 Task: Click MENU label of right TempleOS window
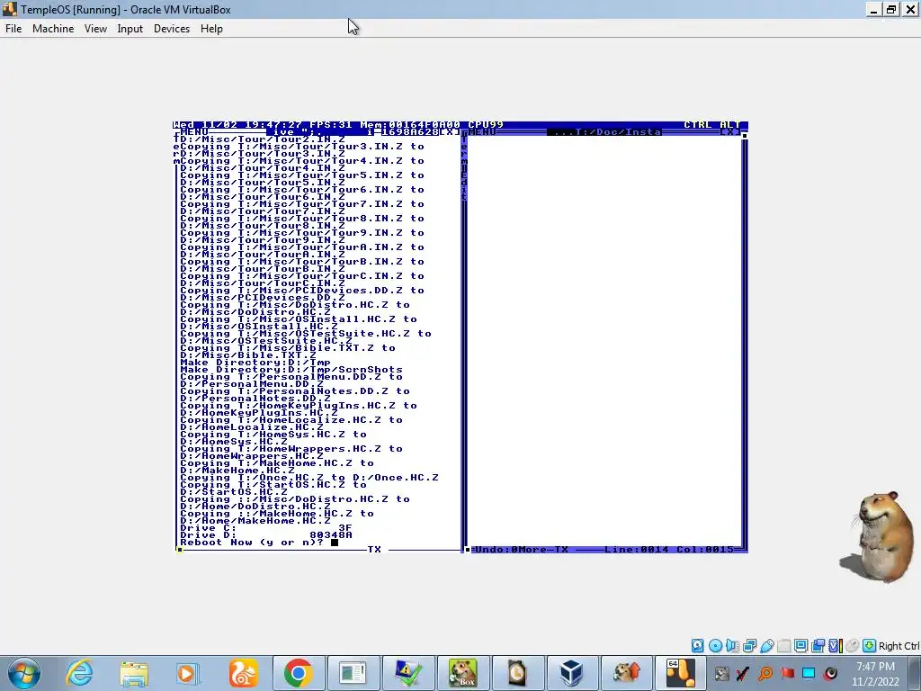482,131
